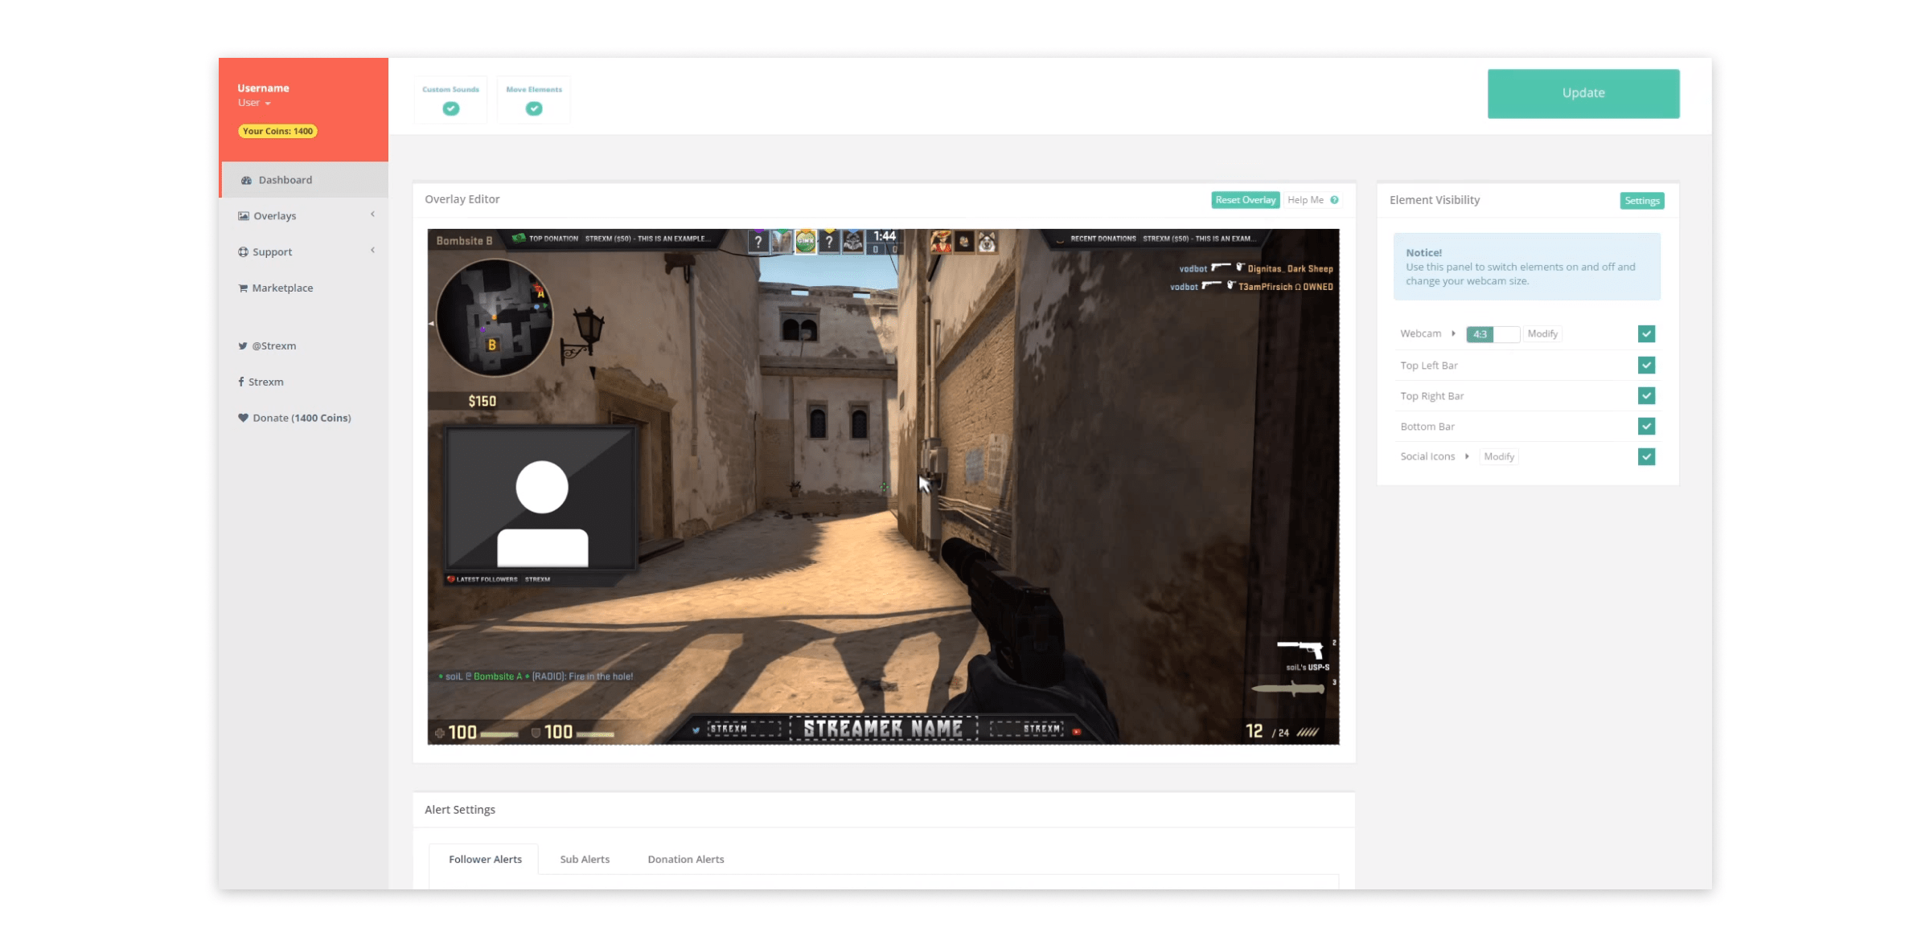Toggle the Move Elements checkmark
This screenshot has height=948, width=1930.
[x=534, y=108]
